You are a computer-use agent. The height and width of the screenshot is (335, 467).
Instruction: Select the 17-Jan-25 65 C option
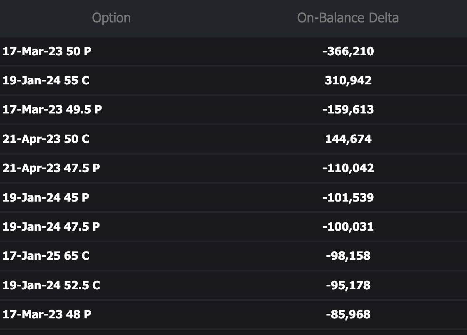(x=46, y=256)
